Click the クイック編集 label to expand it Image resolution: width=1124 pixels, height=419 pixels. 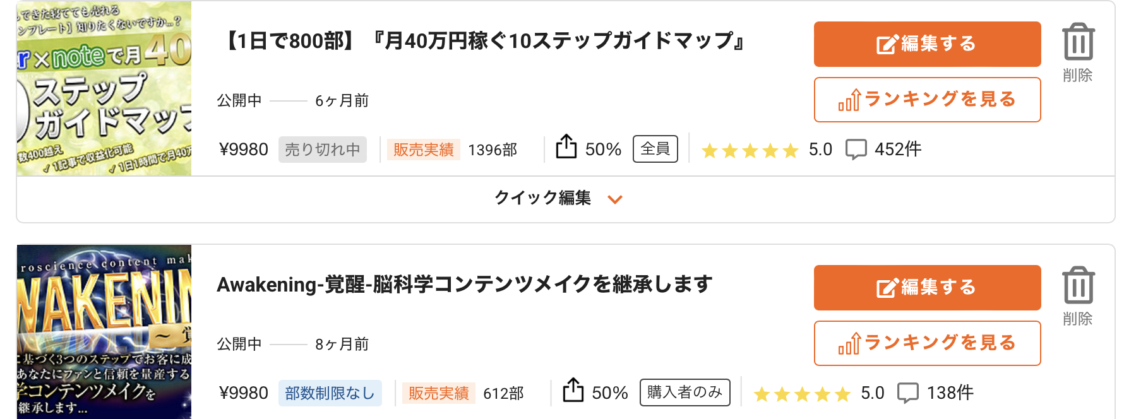click(x=542, y=198)
